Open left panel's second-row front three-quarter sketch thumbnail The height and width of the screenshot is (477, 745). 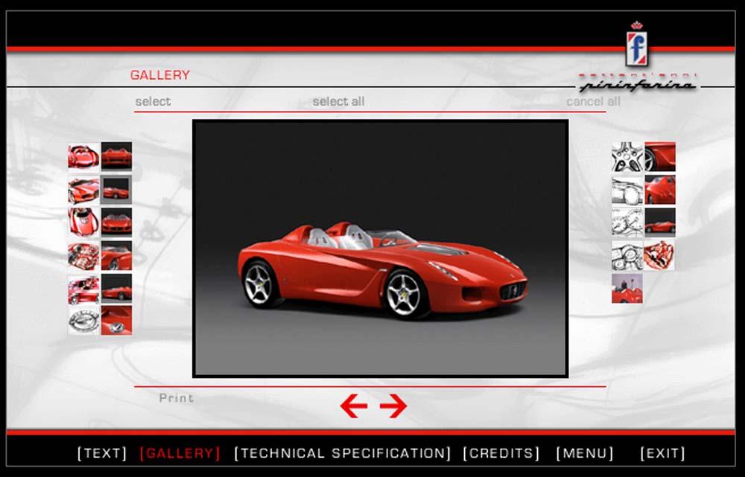pyautogui.click(x=83, y=190)
